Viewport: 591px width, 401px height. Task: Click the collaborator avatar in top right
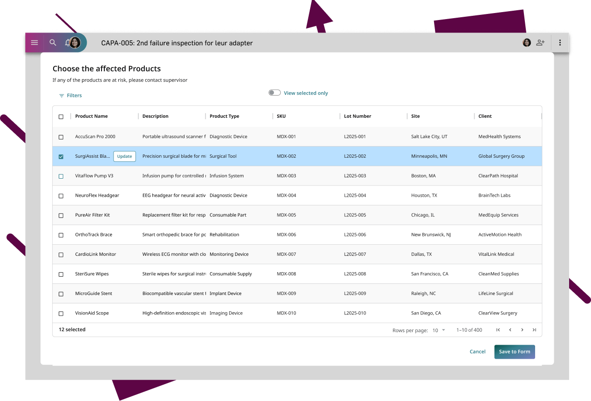527,43
